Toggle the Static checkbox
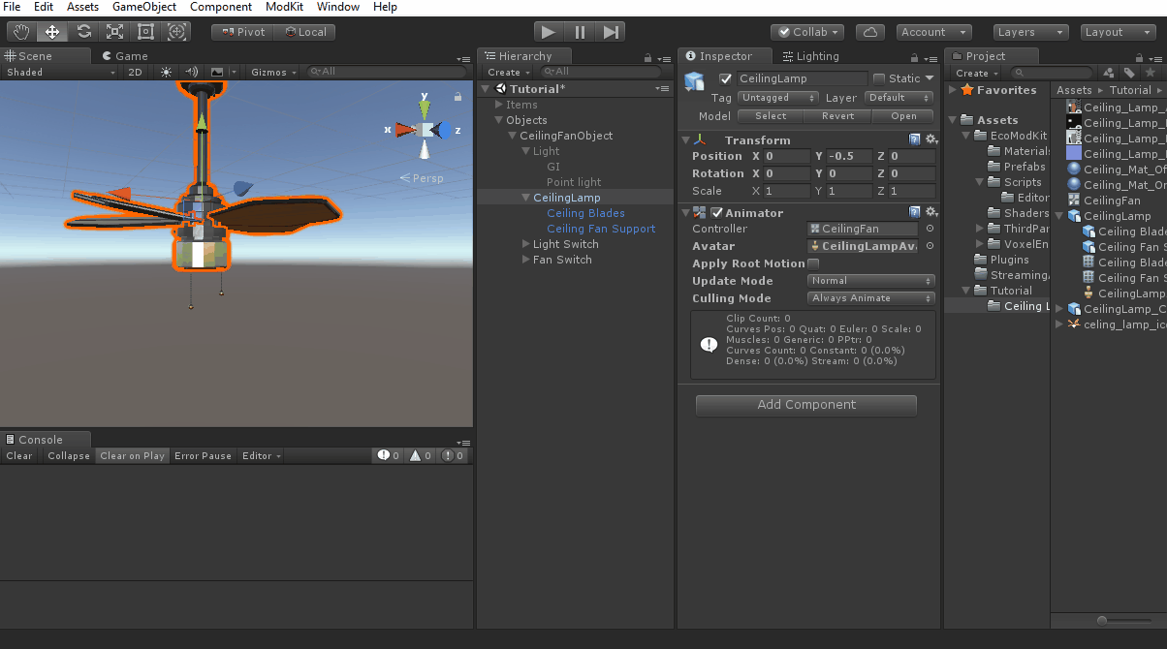The image size is (1167, 649). pyautogui.click(x=879, y=78)
